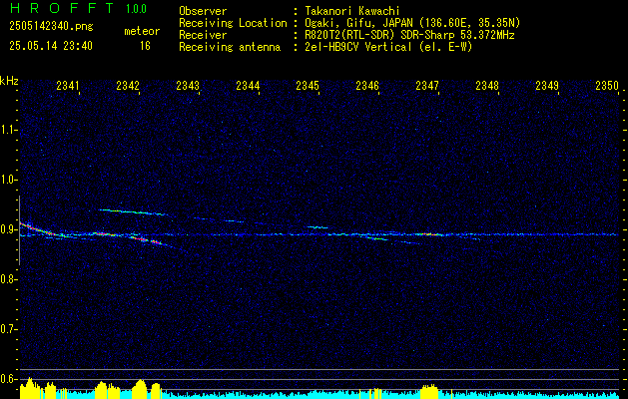
Task: Click the meteor echo at 2347
Action: click(429, 234)
